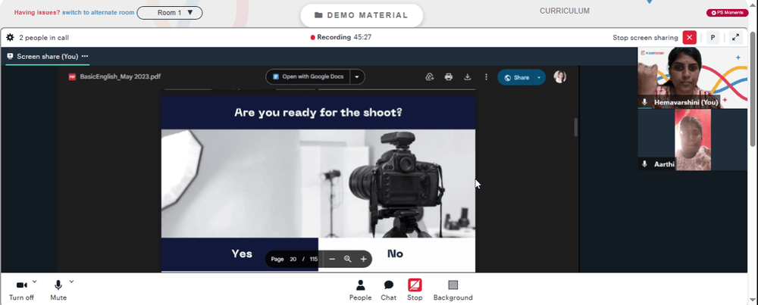Download the PDF using download icon
This screenshot has height=305, width=758.
tap(468, 76)
